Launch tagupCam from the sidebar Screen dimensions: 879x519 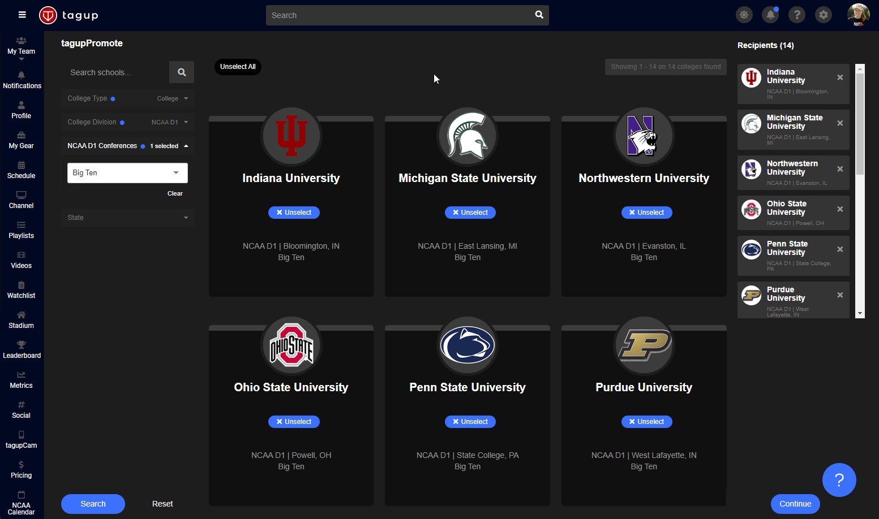(21, 440)
